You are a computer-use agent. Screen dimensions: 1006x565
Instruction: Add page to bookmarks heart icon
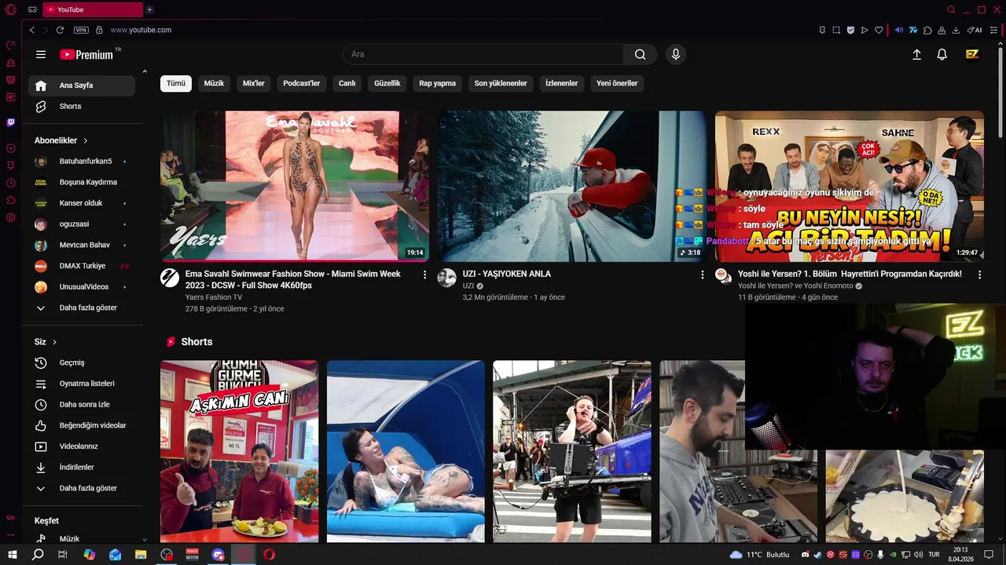coord(879,30)
